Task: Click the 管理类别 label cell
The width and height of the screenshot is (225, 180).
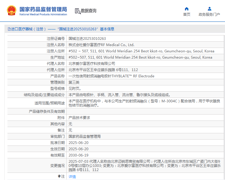Action: [37, 82]
